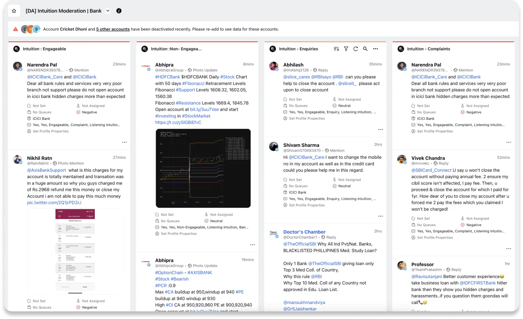
Task: View the Fibonacci stock chart image
Action: pyautogui.click(x=203, y=168)
